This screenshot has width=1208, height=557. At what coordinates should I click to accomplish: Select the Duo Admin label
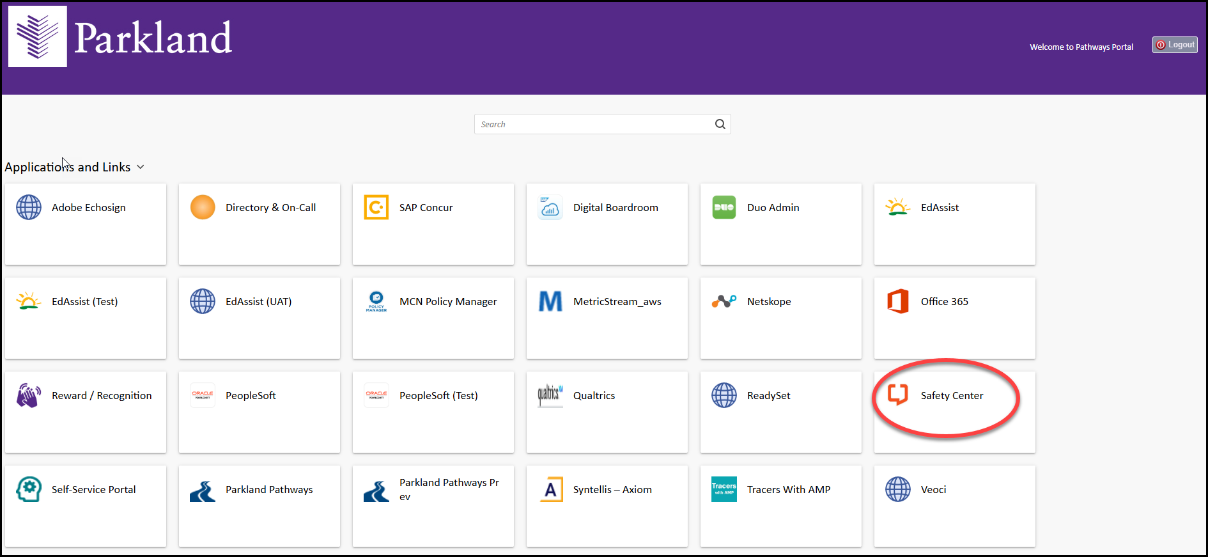click(x=773, y=207)
